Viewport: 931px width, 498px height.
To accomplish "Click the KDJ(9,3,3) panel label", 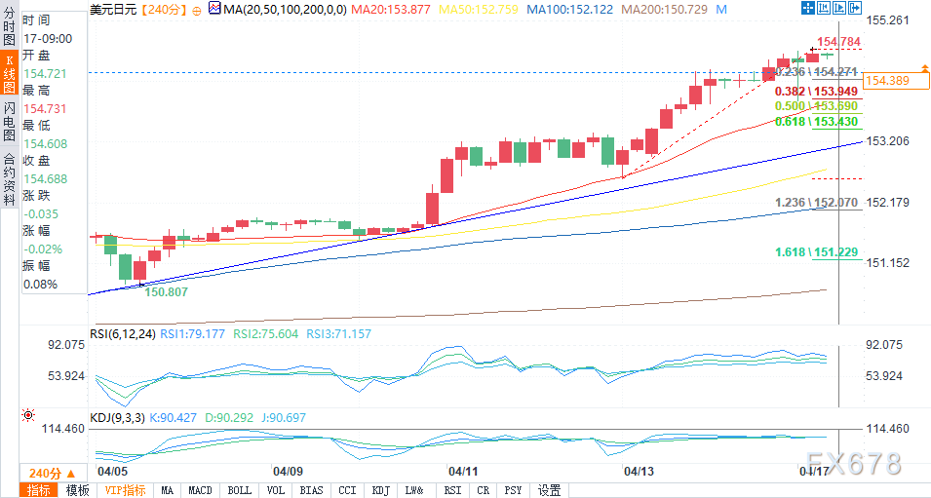I will click(117, 418).
